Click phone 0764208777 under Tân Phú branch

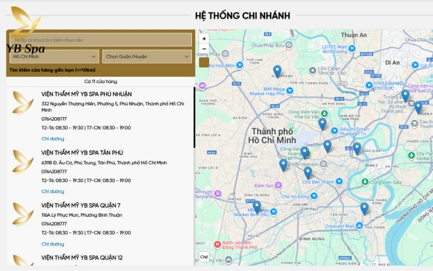(54, 171)
